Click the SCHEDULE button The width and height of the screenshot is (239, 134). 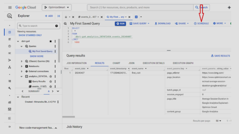click(201, 24)
